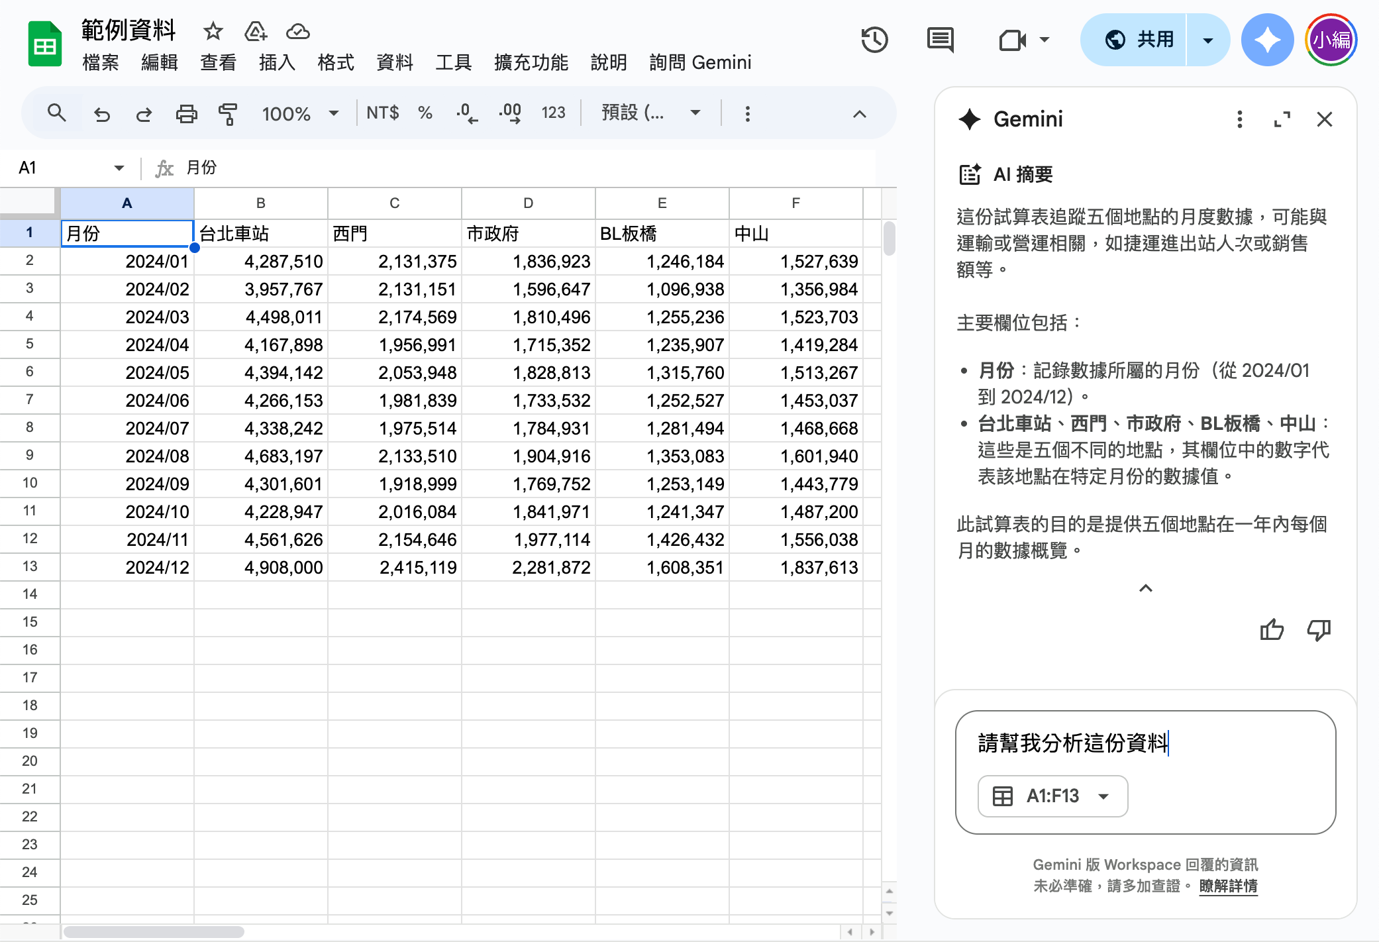
Task: Open the 瞭解詳情 link
Action: click(1228, 886)
